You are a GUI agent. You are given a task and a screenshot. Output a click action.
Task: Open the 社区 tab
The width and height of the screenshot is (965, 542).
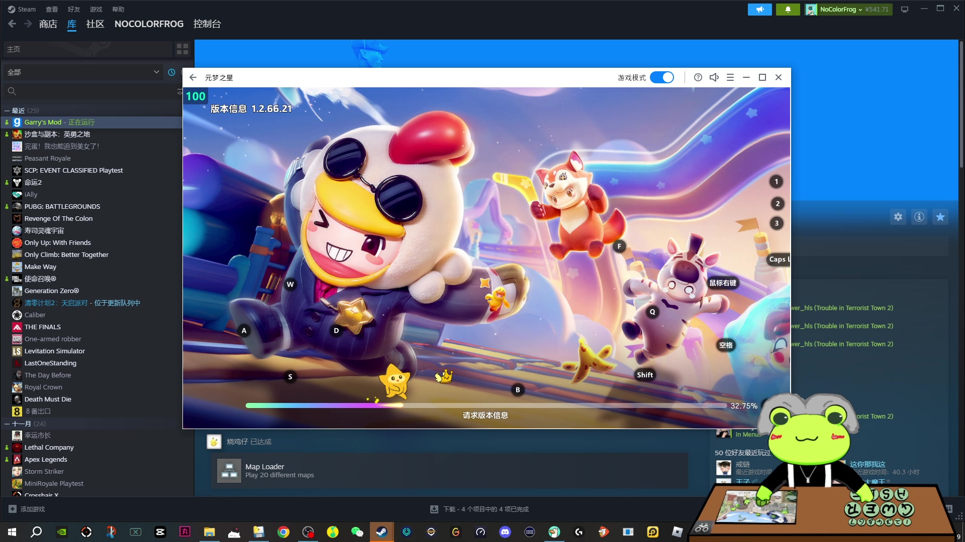click(x=95, y=24)
